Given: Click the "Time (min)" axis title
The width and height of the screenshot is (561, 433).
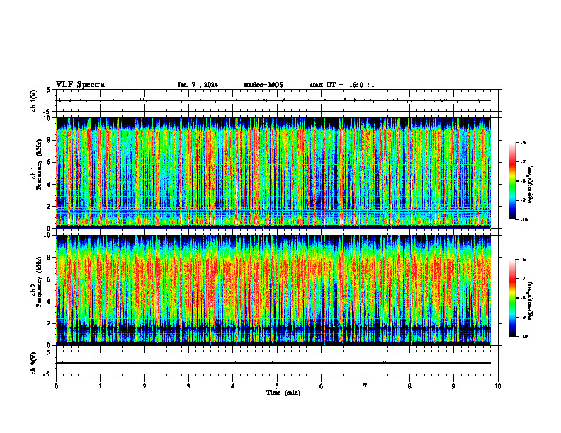Looking at the screenshot, I should [x=283, y=393].
